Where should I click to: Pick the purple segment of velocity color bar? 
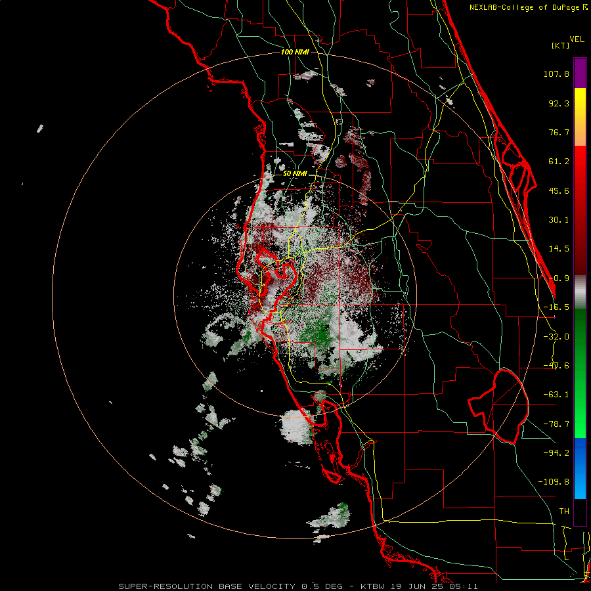[x=580, y=73]
